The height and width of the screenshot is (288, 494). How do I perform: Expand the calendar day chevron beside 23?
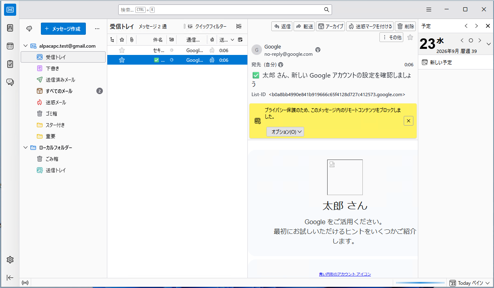(489, 44)
